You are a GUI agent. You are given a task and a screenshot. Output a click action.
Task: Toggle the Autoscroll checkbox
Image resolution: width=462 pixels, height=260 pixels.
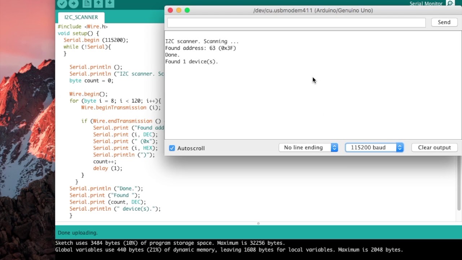[x=172, y=148]
